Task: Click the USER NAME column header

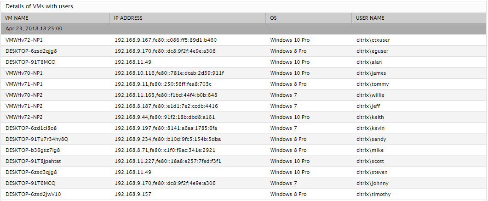Action: tap(370, 18)
